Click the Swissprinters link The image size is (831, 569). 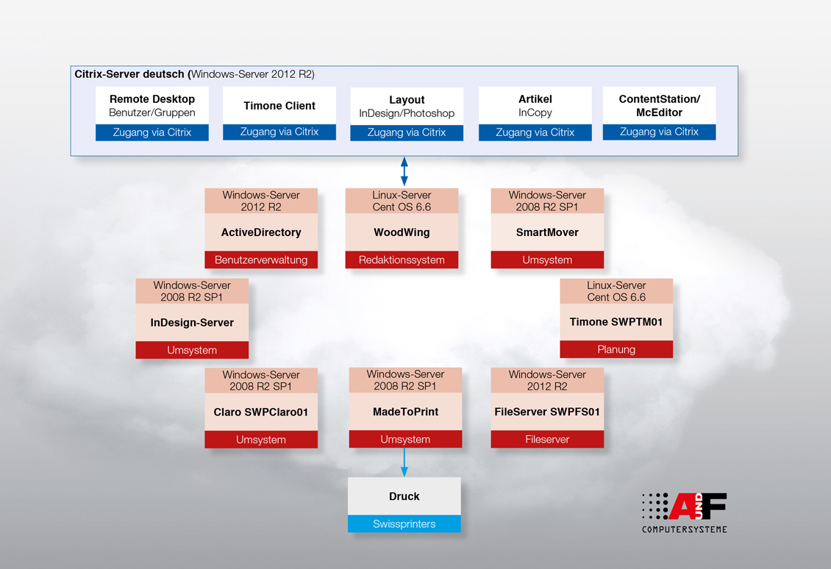(404, 523)
